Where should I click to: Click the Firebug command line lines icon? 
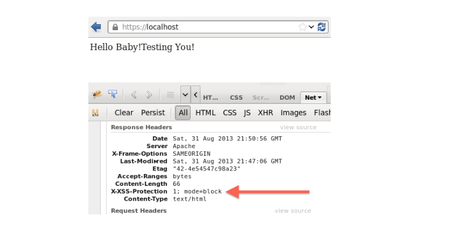coord(170,95)
